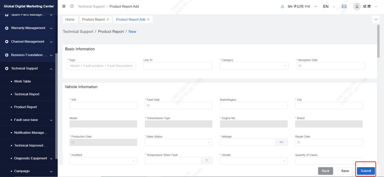Click the Fault Date calendar field
Screen dimensions: 384x177
tap(178, 105)
